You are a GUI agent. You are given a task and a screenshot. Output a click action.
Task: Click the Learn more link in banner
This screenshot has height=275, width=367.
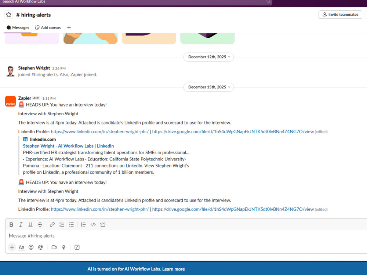pos(174,269)
